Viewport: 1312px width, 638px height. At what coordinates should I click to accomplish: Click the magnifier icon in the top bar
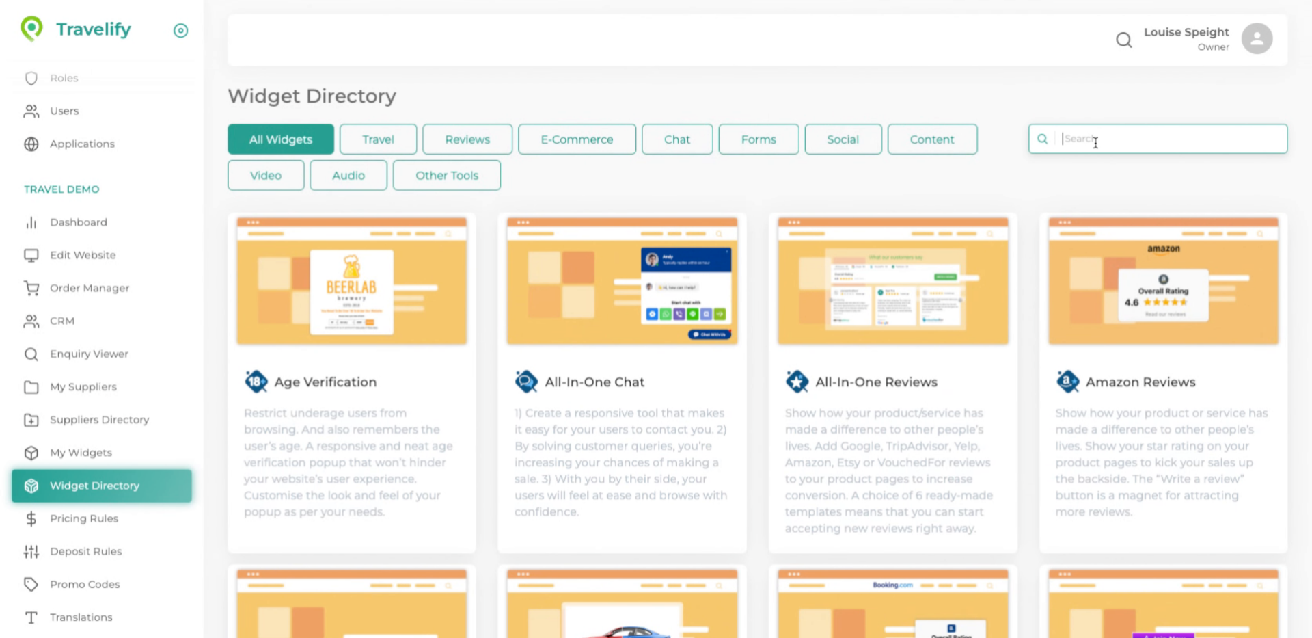click(1123, 40)
